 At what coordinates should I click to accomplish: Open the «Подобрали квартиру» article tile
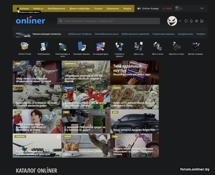pyautogui.click(x=86, y=73)
